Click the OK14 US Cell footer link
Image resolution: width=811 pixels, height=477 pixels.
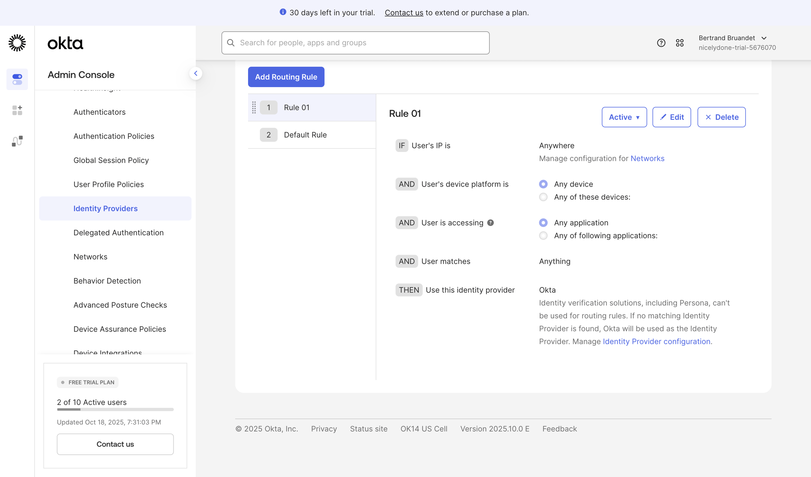point(424,429)
